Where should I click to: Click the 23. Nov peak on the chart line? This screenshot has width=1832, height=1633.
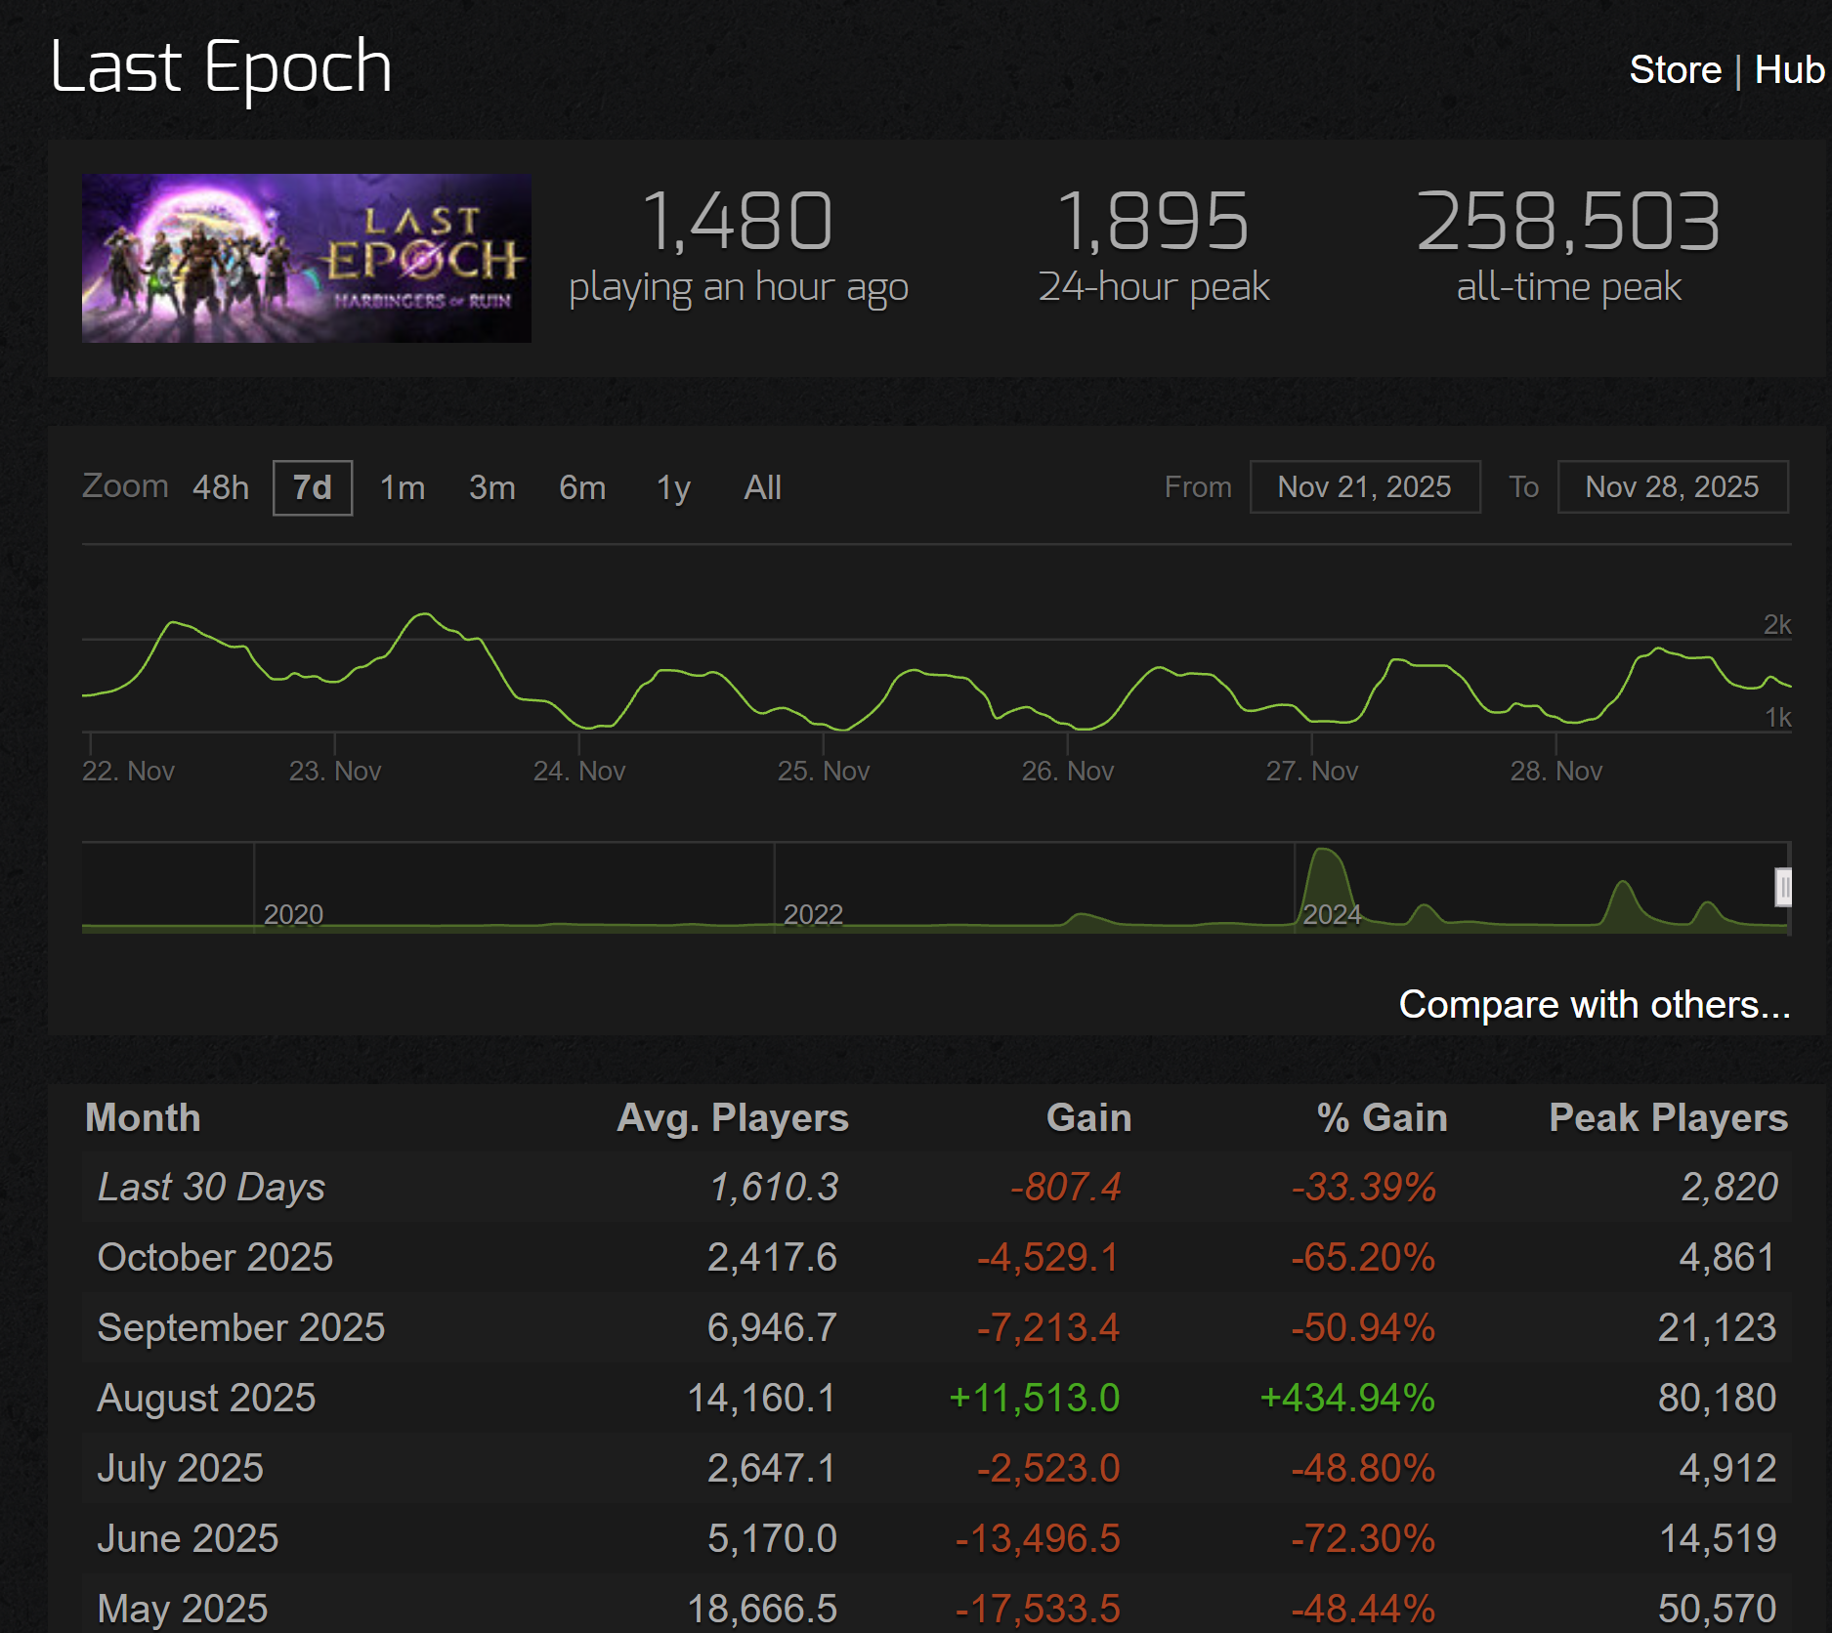426,614
